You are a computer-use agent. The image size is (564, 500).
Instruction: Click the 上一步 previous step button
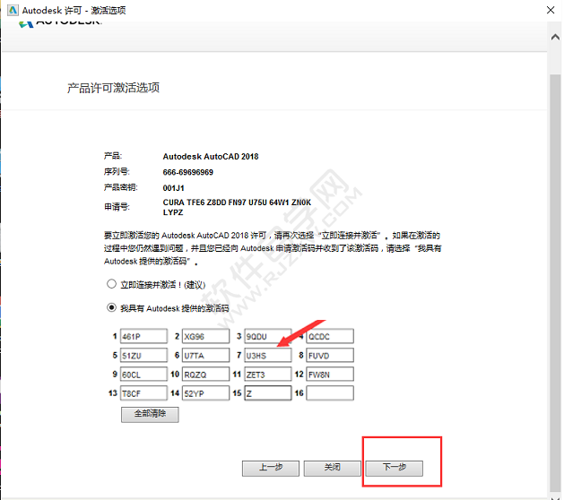271,469
